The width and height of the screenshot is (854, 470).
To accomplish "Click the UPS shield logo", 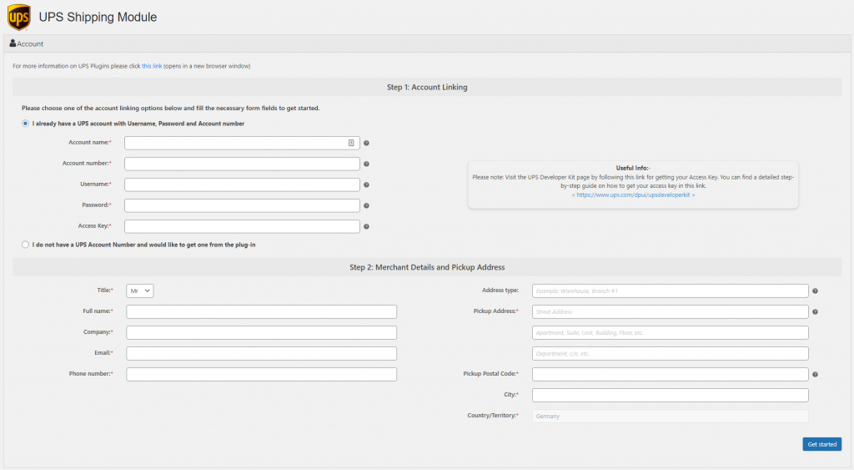I will point(19,17).
